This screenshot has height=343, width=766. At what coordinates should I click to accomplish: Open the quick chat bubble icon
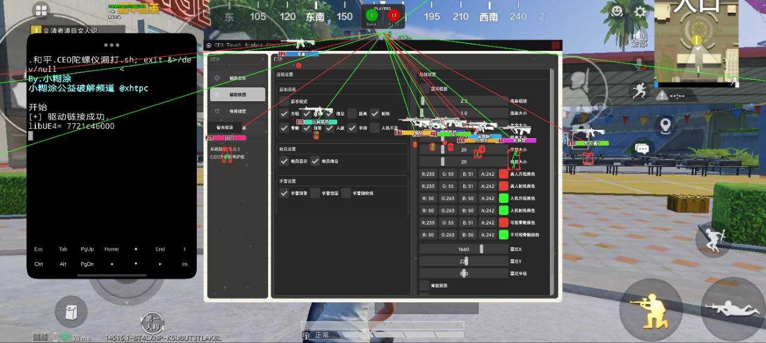643,148
